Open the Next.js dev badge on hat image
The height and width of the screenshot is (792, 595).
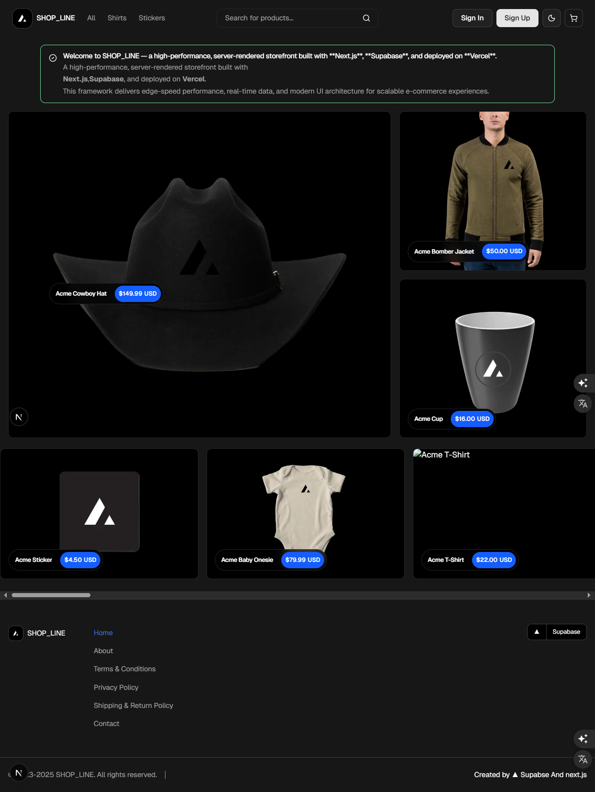click(19, 417)
